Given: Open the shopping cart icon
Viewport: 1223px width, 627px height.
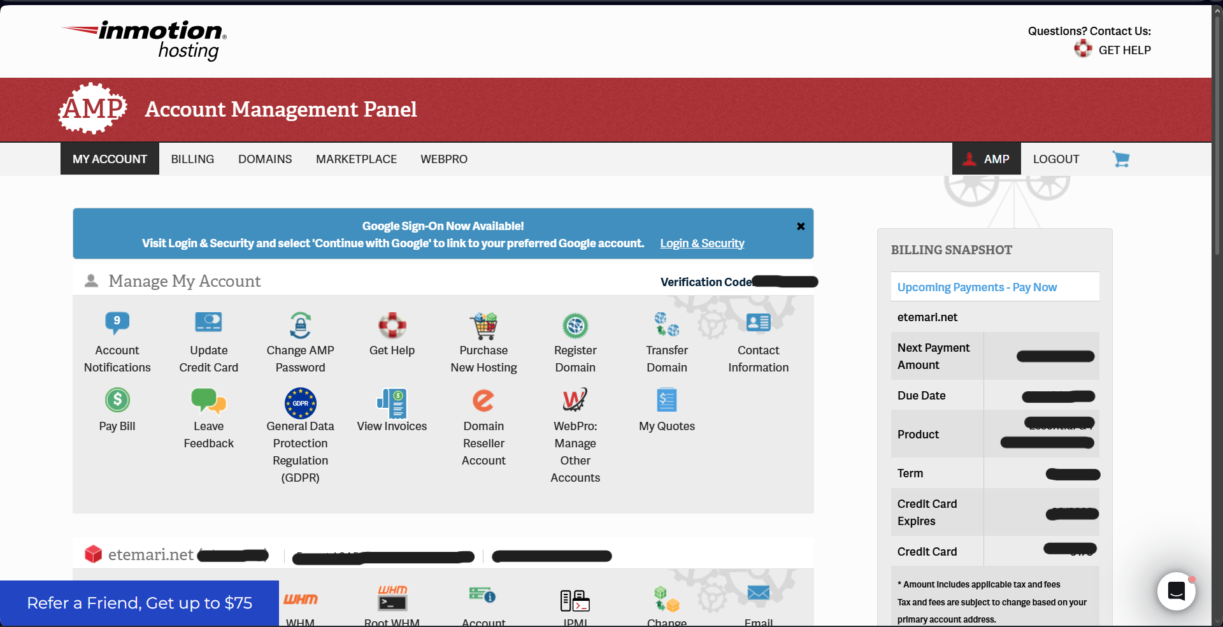Looking at the screenshot, I should (x=1121, y=159).
